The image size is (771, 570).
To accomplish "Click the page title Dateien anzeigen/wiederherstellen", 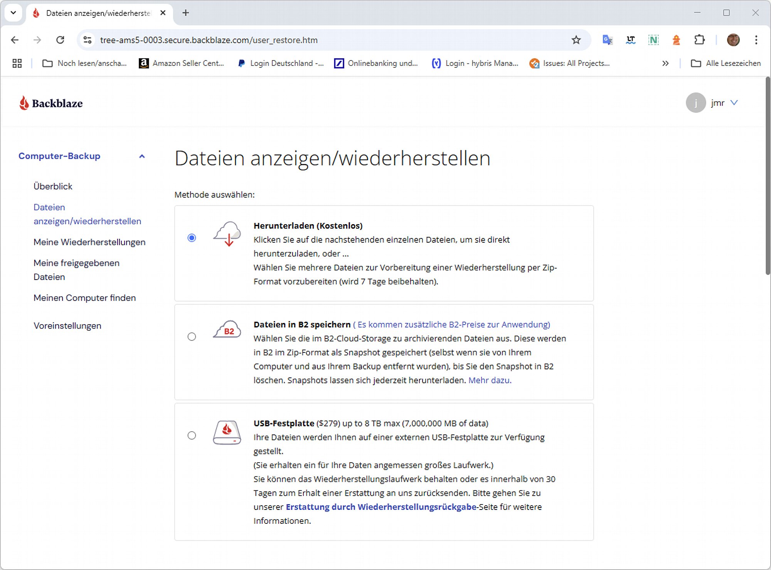I will pyautogui.click(x=333, y=159).
